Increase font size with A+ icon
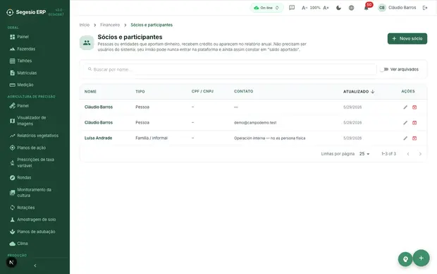Image resolution: width=437 pixels, height=274 pixels. pyautogui.click(x=326, y=8)
